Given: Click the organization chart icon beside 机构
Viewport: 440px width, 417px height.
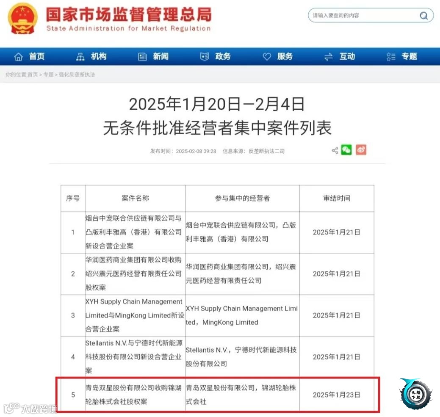Looking at the screenshot, I should pyautogui.click(x=80, y=57).
